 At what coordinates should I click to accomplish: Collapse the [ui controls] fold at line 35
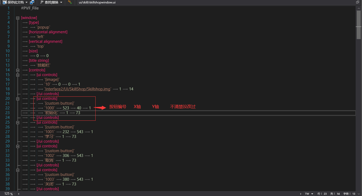point(18,170)
